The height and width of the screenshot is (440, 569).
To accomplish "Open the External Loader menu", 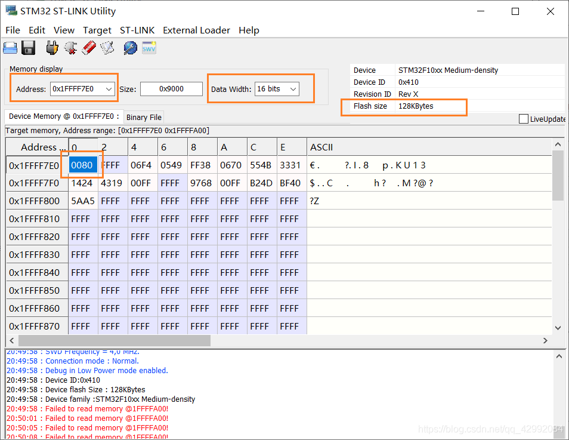I will coord(196,30).
